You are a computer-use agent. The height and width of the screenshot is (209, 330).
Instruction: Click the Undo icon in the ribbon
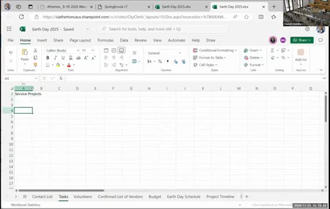click(10, 53)
